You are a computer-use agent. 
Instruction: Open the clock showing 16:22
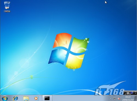pos(128,97)
